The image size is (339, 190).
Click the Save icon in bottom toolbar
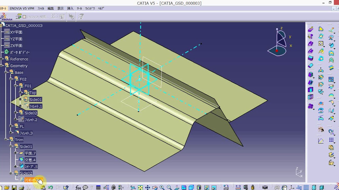14,188
